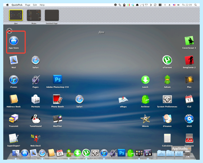Open the Edit menu
Viewport: 203px width, 163px height.
[x=35, y=5]
